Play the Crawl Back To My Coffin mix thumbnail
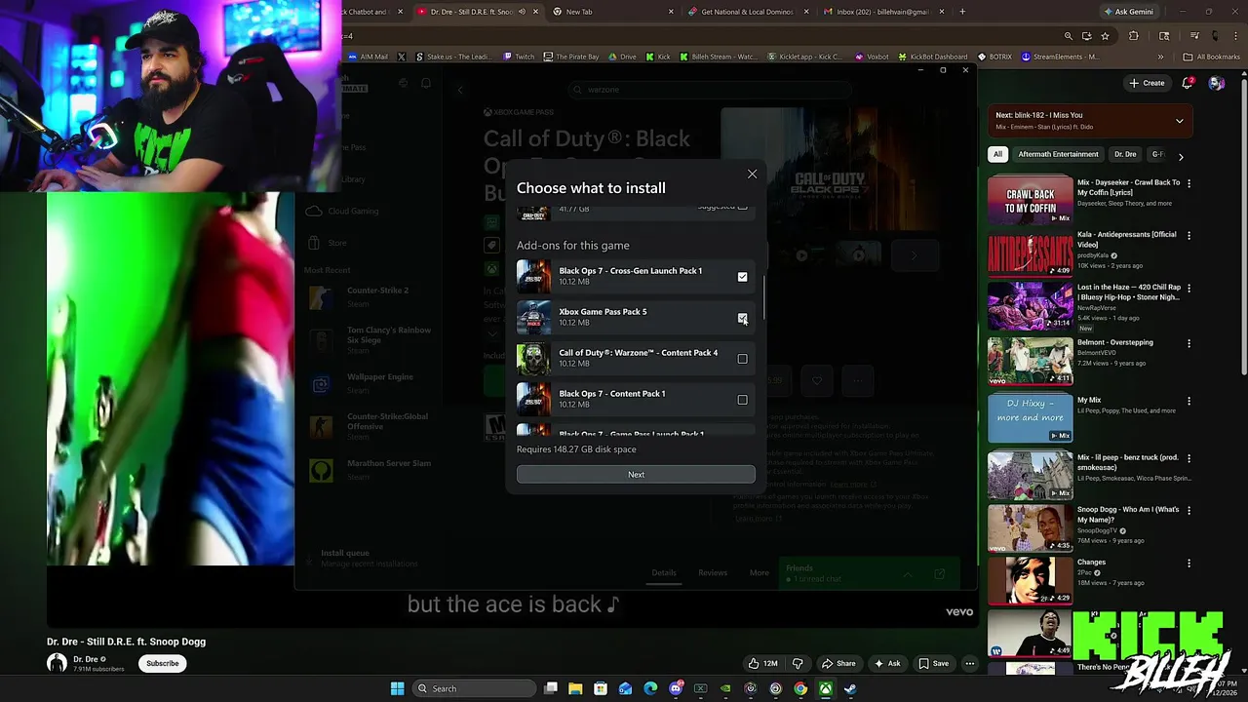1248x702 pixels. pos(1031,200)
